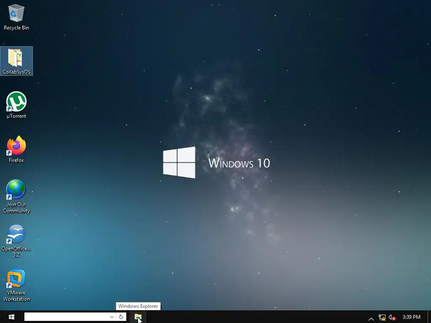Open the Recycle Bin desktop icon

pos(16,17)
